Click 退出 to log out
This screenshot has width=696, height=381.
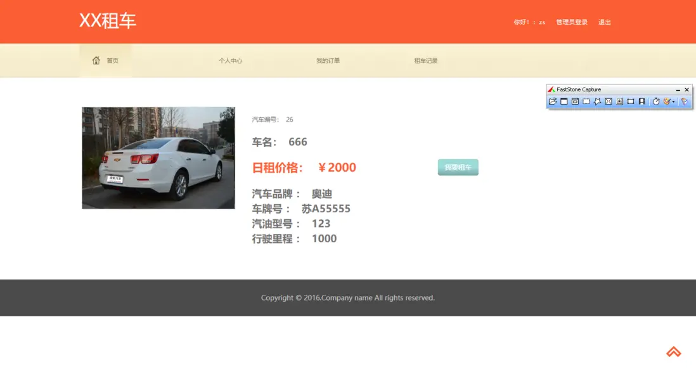[x=605, y=22]
